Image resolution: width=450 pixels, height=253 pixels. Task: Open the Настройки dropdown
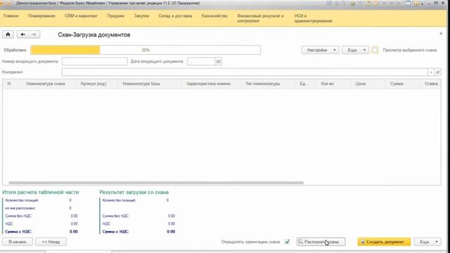(321, 50)
